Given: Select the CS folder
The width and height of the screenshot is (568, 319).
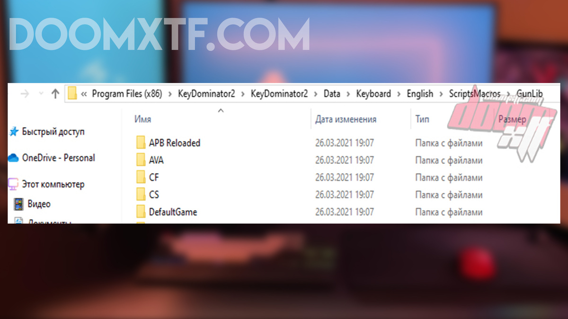Looking at the screenshot, I should 154,195.
